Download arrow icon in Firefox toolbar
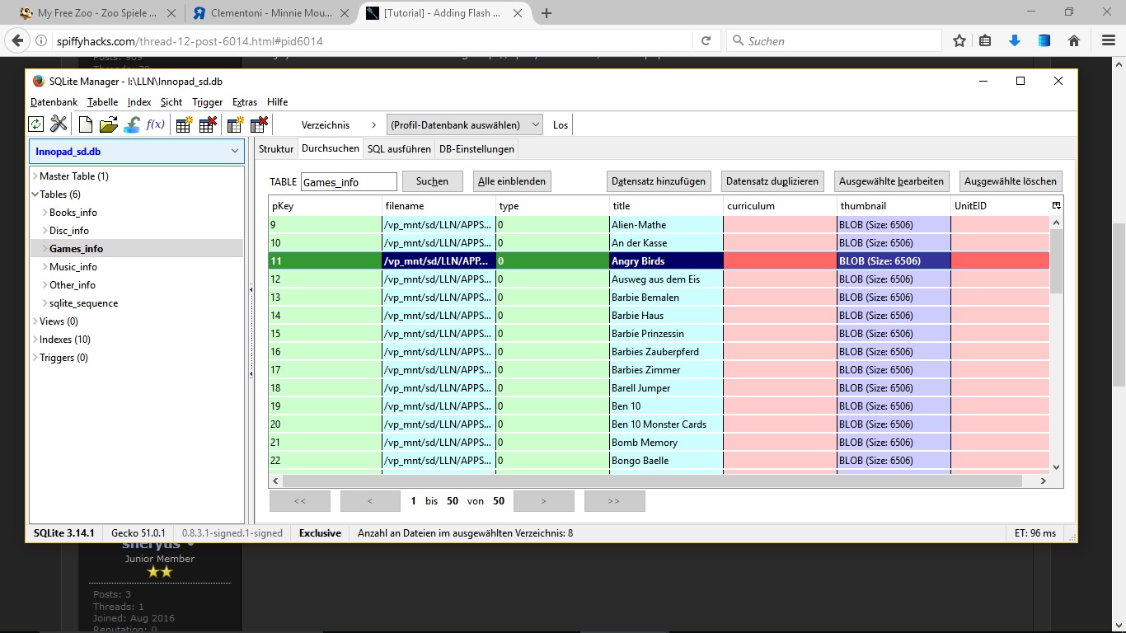The height and width of the screenshot is (633, 1126). (1015, 40)
